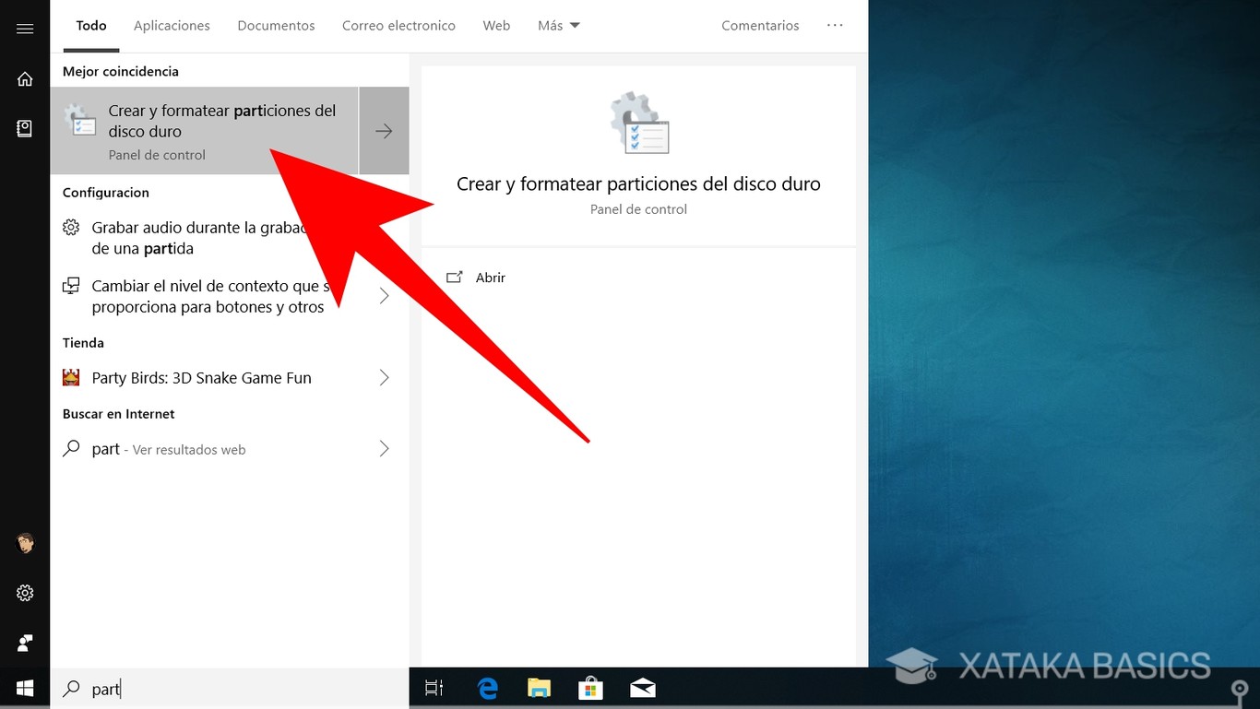Click the Abrir button
Image resolution: width=1260 pixels, height=709 pixels.
(490, 278)
